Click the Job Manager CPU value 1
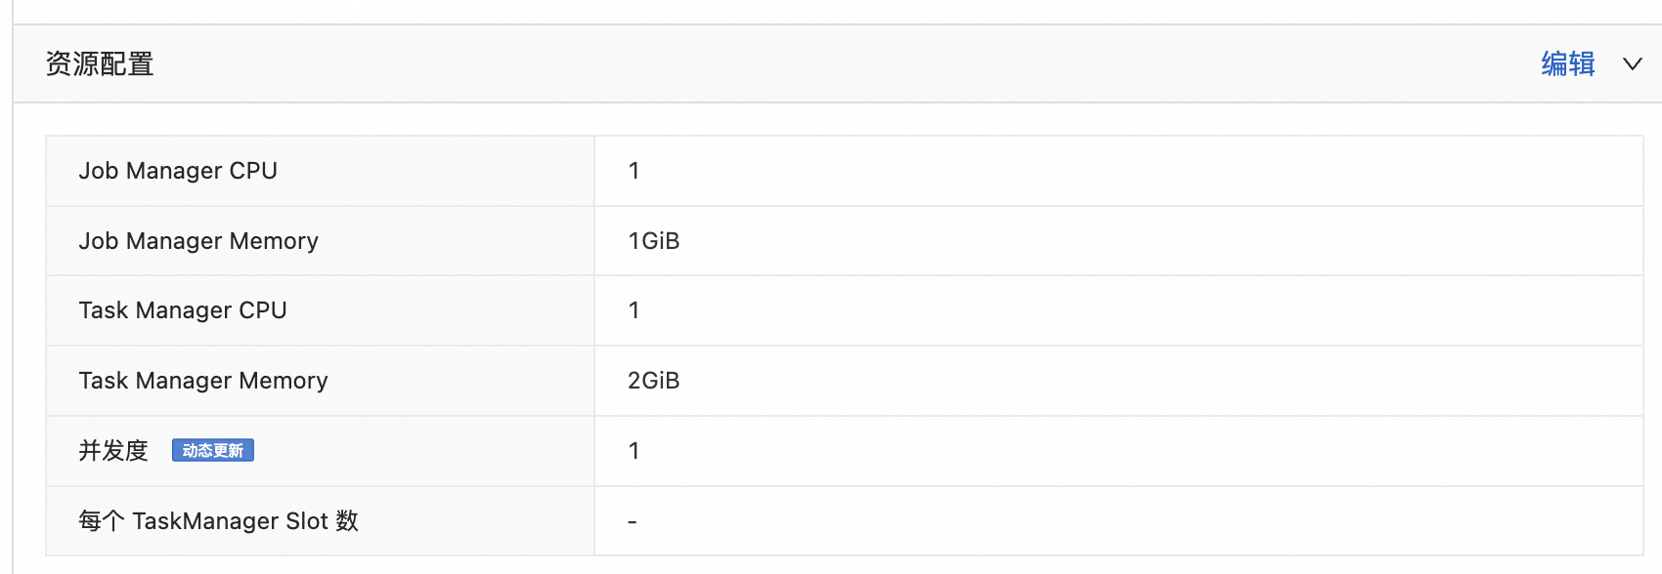The width and height of the screenshot is (1662, 574). click(x=634, y=171)
